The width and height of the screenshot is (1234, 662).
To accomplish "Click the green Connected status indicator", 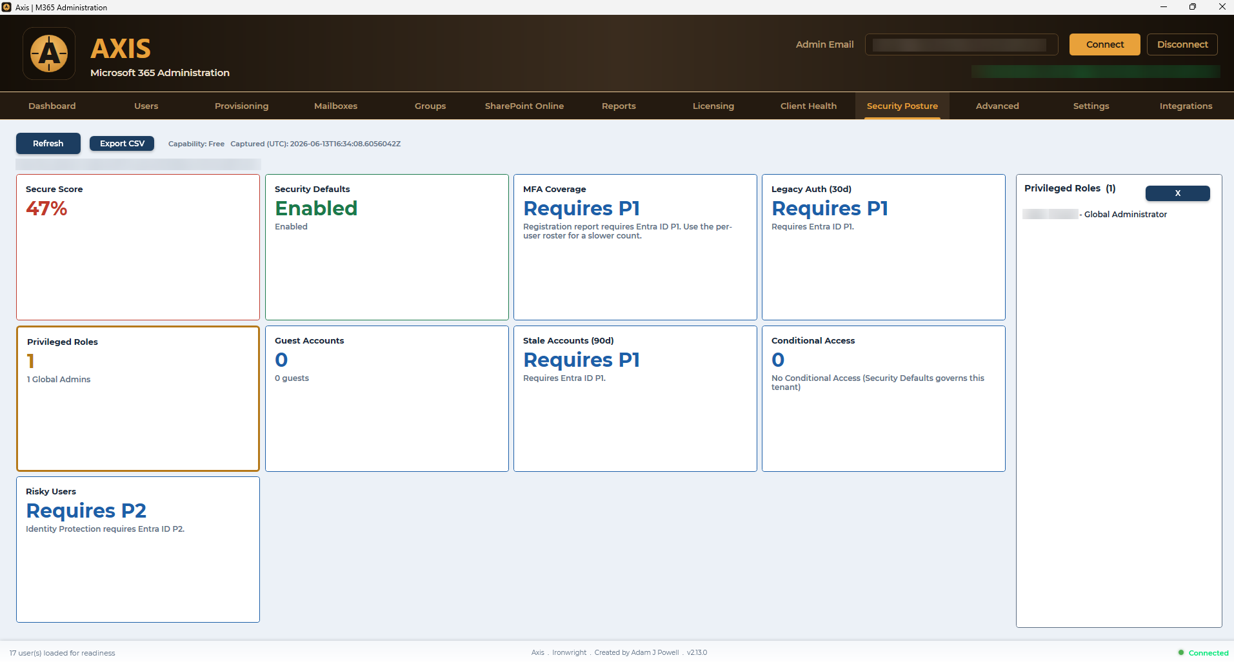I will click(x=1203, y=652).
